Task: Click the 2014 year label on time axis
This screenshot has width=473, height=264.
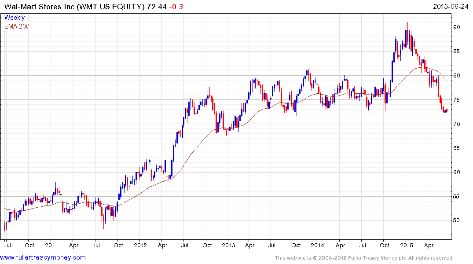Action: pos(317,245)
